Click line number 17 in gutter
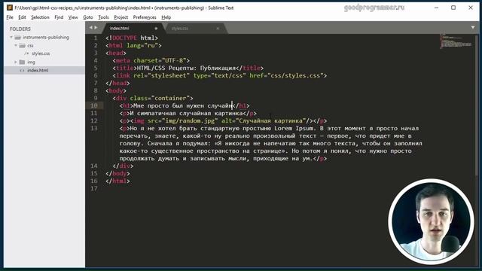This screenshot has width=482, height=271. [93, 188]
